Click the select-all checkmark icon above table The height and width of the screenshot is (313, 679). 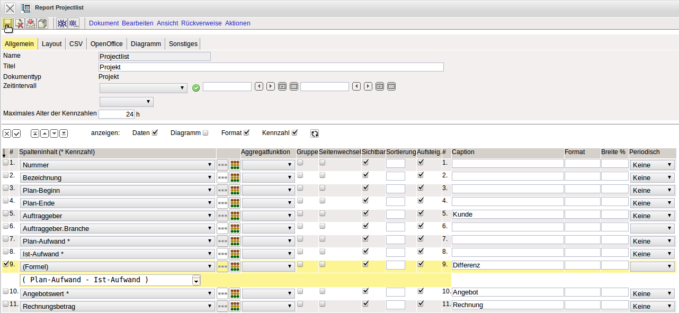tap(16, 133)
